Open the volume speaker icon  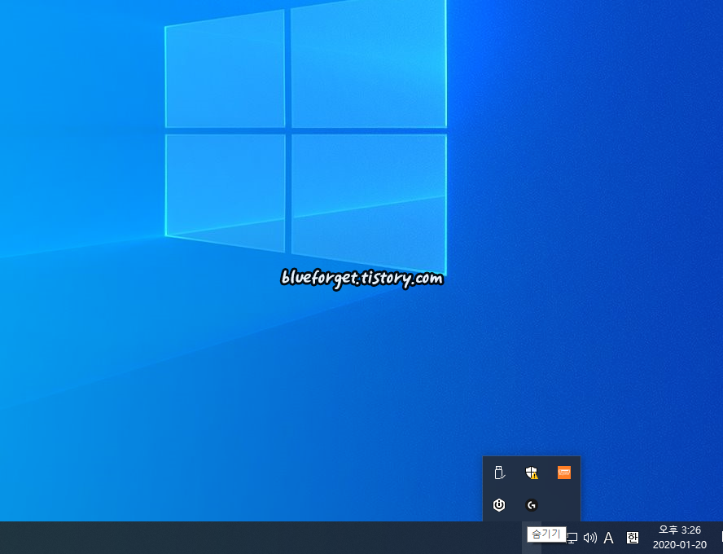tap(590, 538)
